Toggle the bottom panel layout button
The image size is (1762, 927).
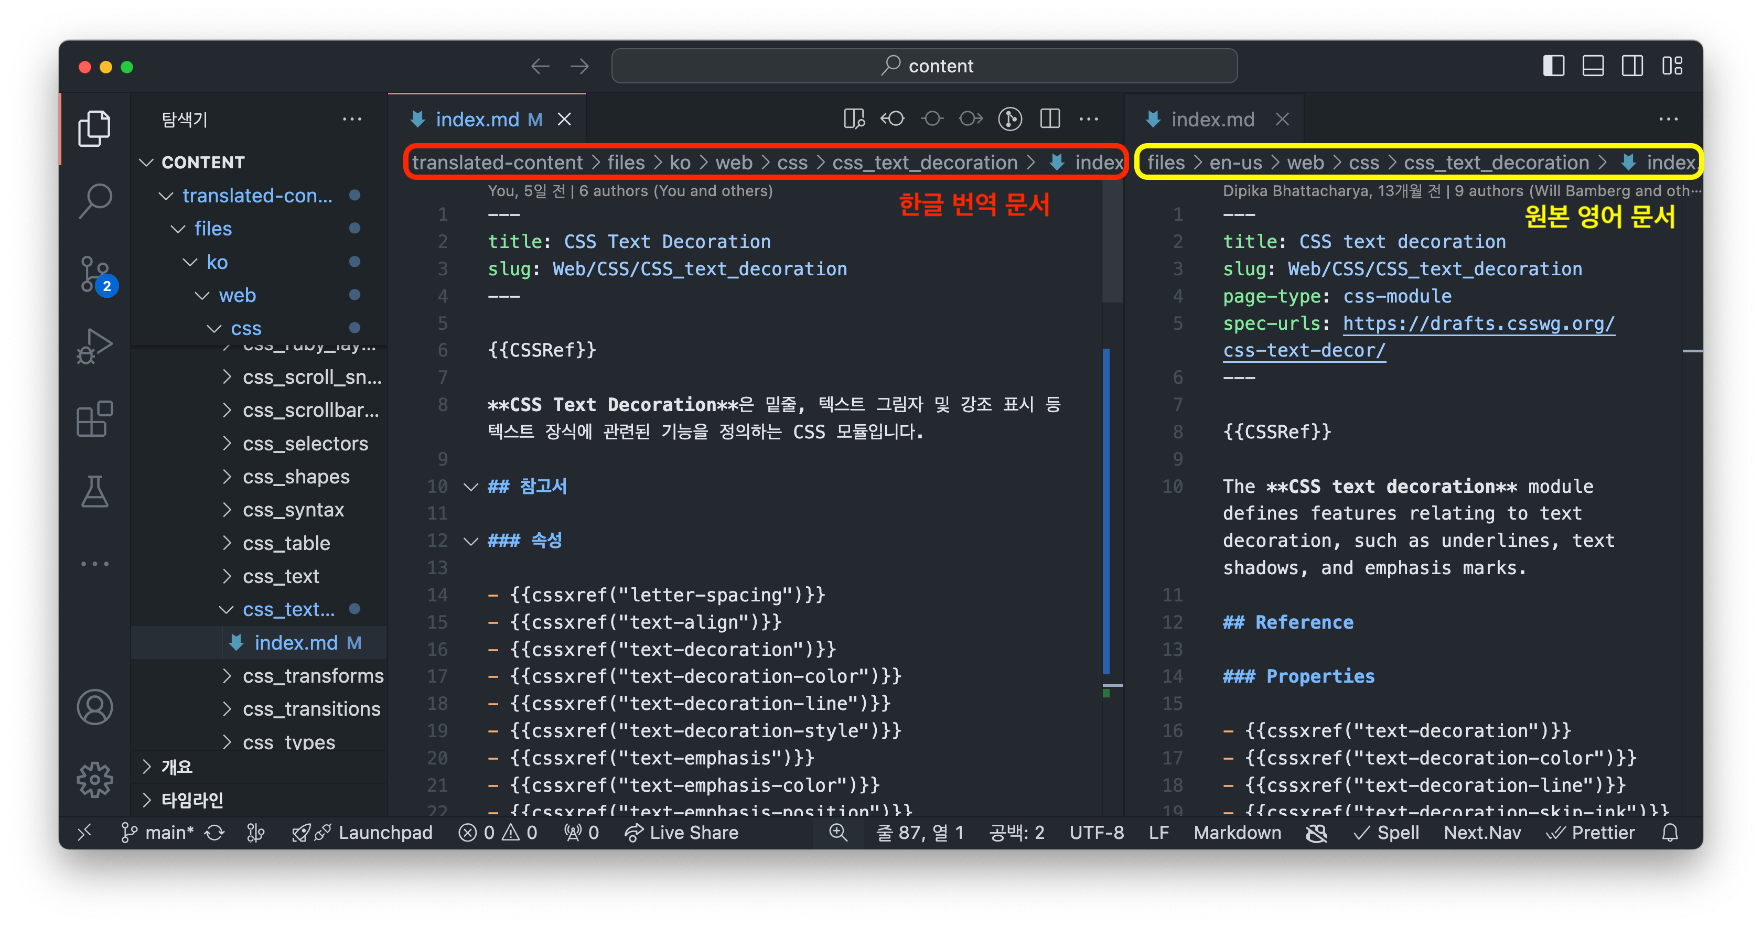pos(1593,67)
